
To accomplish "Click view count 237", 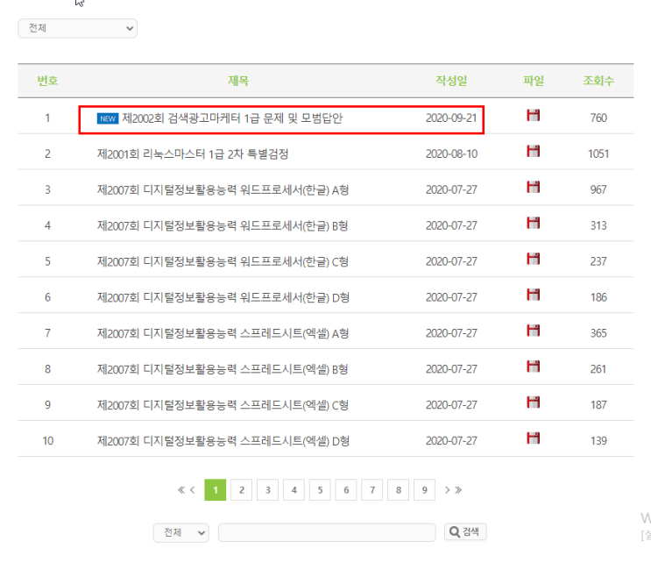I will tap(598, 261).
